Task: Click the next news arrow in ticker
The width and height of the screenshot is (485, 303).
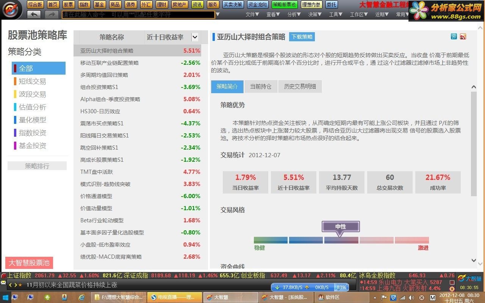Action: pyautogui.click(x=15, y=285)
